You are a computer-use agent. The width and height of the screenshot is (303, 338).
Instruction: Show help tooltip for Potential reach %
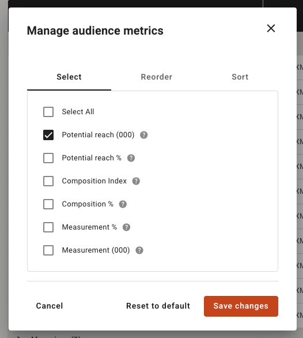131,158
